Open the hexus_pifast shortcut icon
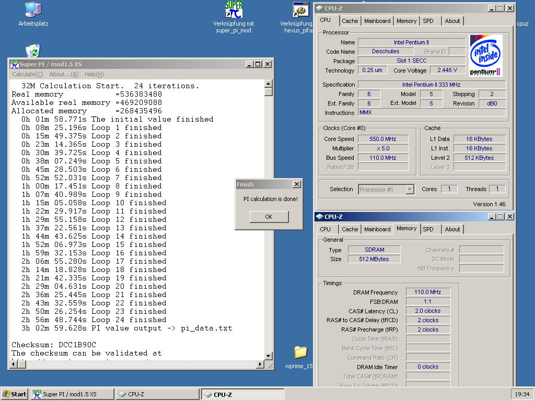This screenshot has height=401, width=535. pos(300,9)
